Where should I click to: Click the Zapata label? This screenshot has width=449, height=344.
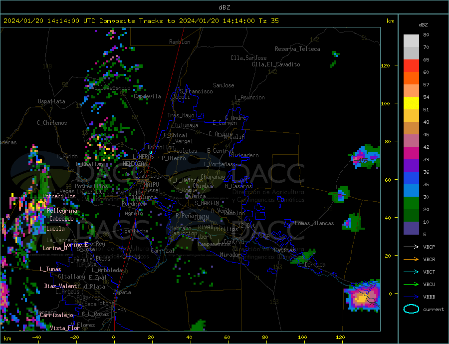click(122, 293)
